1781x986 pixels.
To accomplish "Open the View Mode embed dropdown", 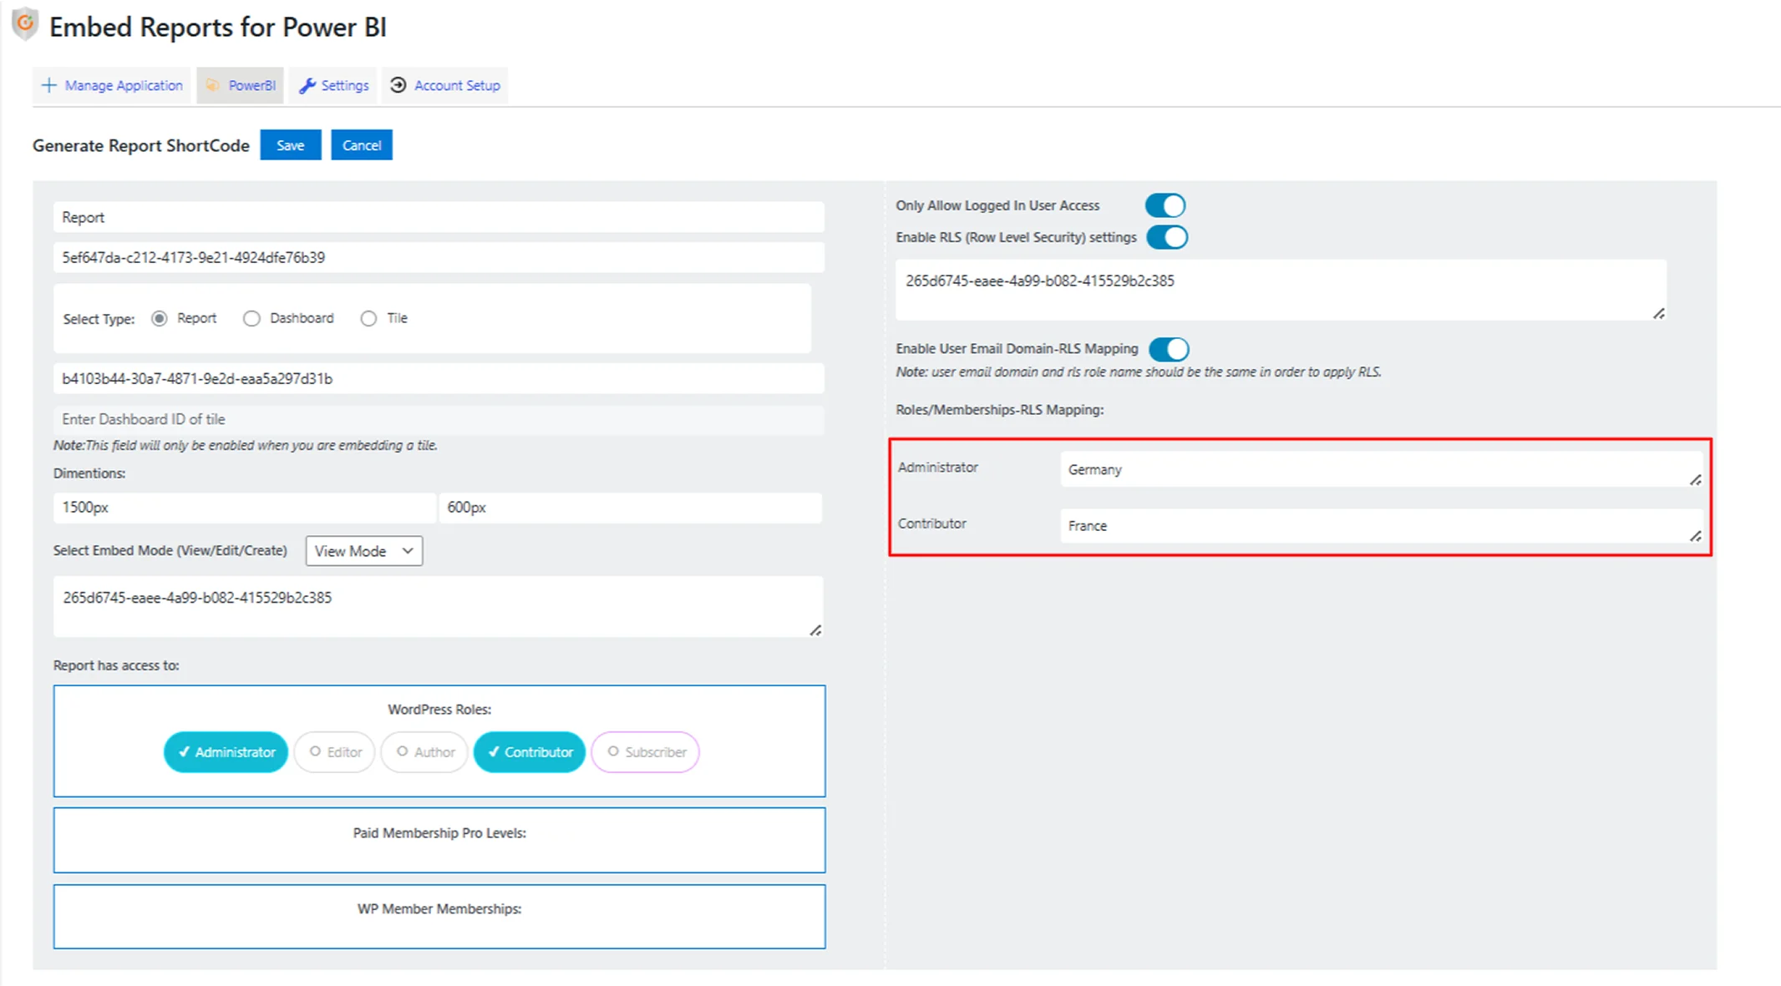I will (364, 551).
